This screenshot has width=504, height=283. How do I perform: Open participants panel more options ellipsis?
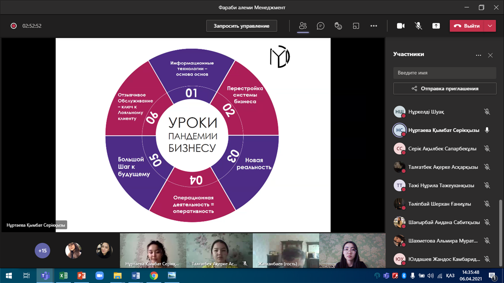(x=478, y=55)
